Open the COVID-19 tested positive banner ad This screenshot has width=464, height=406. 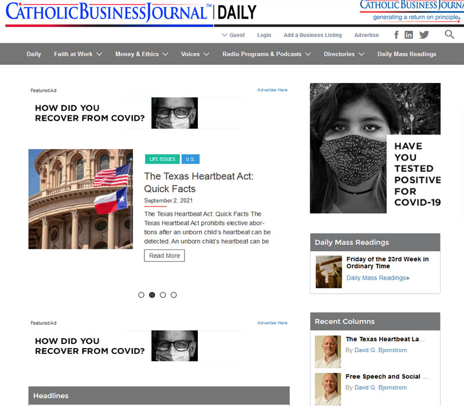coord(375,148)
